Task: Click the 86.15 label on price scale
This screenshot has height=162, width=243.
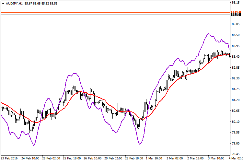Action: click(236, 3)
